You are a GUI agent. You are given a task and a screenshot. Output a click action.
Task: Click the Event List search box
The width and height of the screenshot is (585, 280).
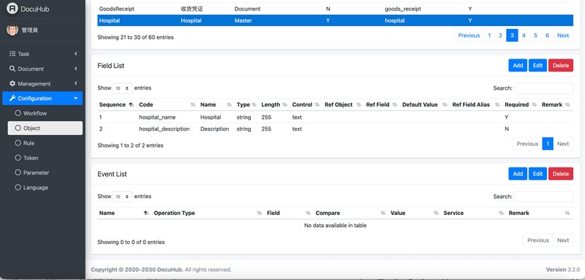tap(544, 197)
